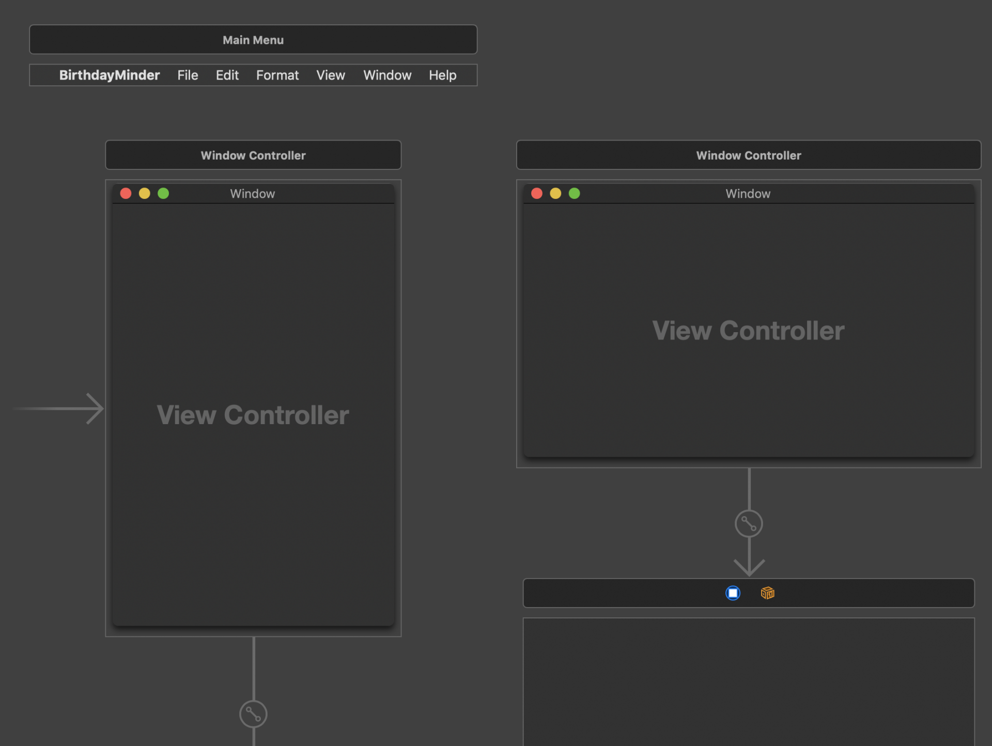Click the yellow minimize button on left window
The image size is (992, 746).
144,193
